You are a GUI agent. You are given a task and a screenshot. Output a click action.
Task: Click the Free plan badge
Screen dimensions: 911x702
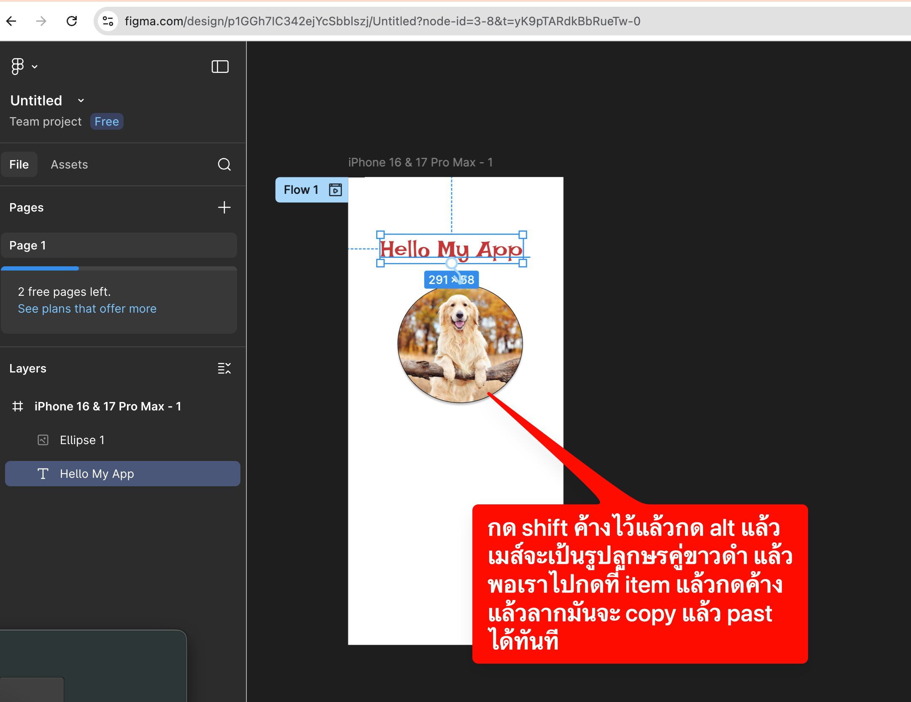click(107, 122)
